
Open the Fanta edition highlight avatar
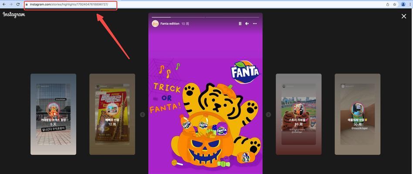click(x=155, y=23)
